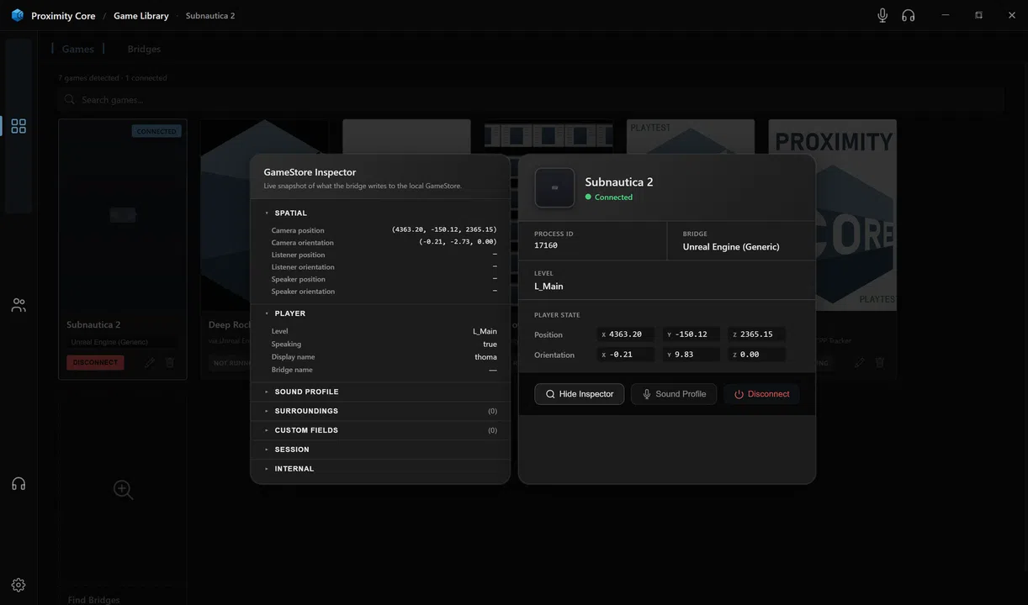
Task: Click the Listener position row
Action: tap(384, 255)
